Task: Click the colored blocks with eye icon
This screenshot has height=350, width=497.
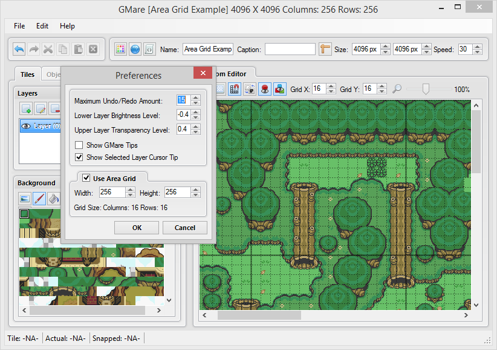Action: (279, 89)
